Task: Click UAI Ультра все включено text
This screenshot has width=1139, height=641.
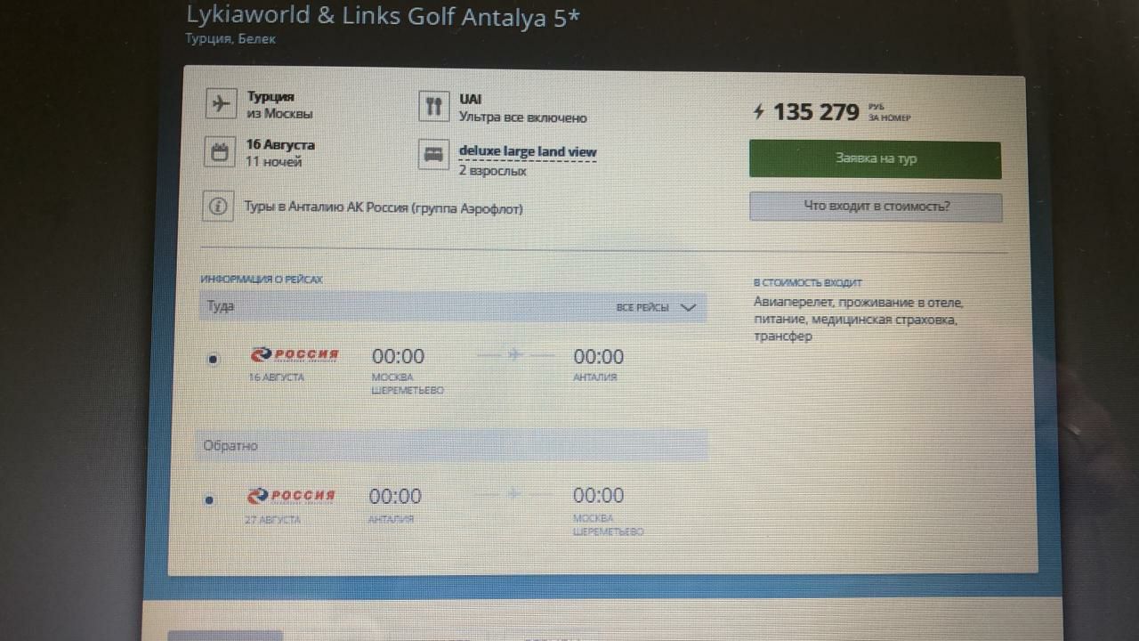Action: (522, 109)
